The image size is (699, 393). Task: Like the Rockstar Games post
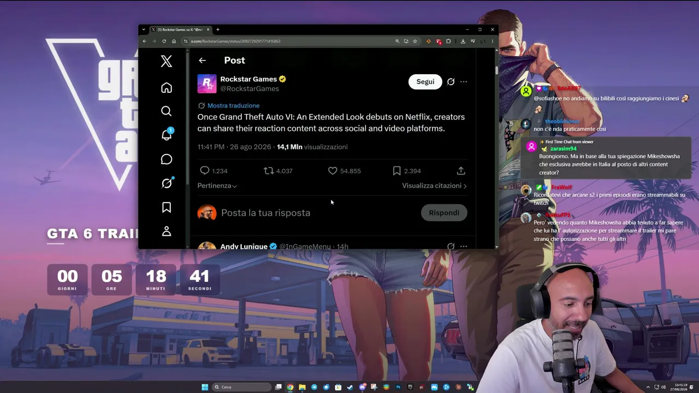pyautogui.click(x=333, y=171)
